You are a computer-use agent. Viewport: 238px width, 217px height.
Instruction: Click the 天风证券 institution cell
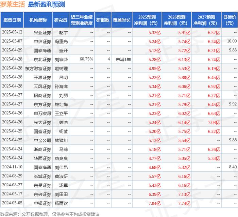click(42, 87)
